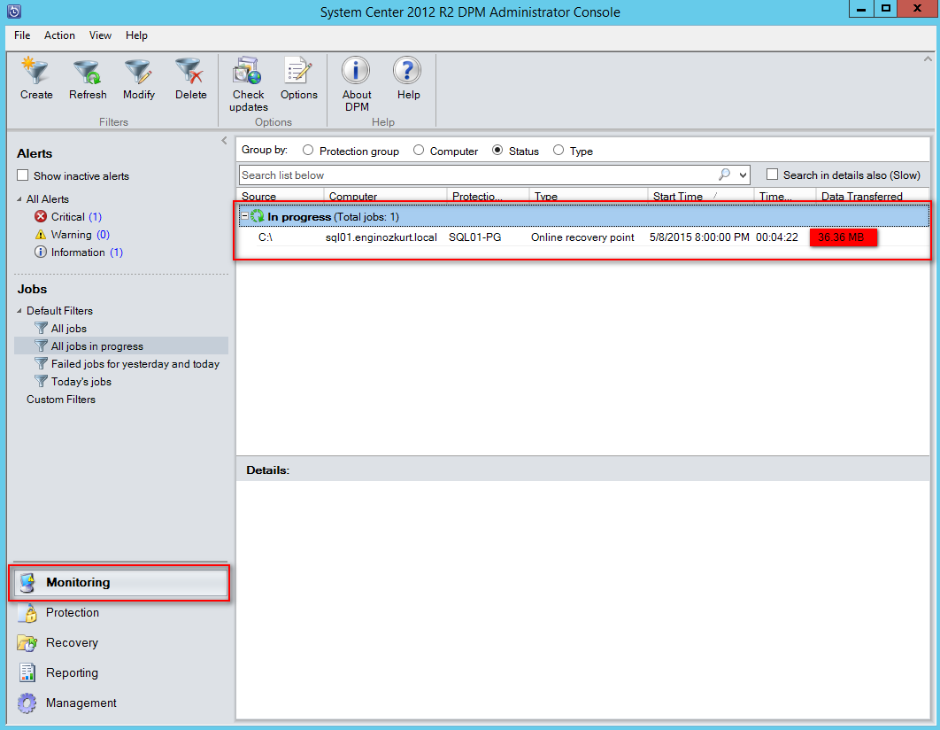Click the Information alerts icon
The image size is (940, 730).
41,252
